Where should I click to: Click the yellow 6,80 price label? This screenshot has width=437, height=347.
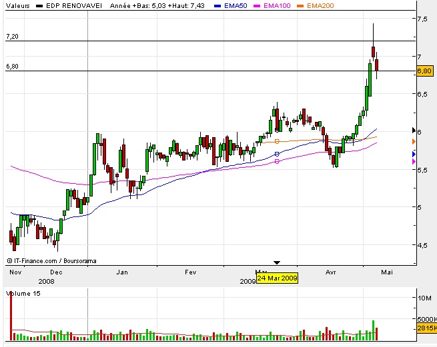pyautogui.click(x=424, y=71)
